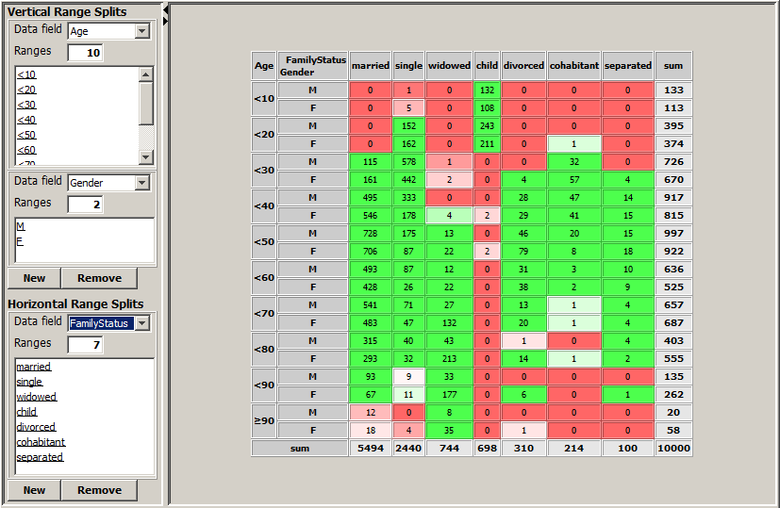The height and width of the screenshot is (508, 780).
Task: Click the age list scroll up arrow
Action: coord(146,74)
